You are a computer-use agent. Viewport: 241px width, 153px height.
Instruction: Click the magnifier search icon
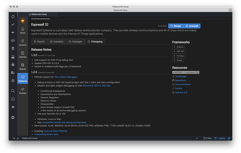tap(13, 91)
